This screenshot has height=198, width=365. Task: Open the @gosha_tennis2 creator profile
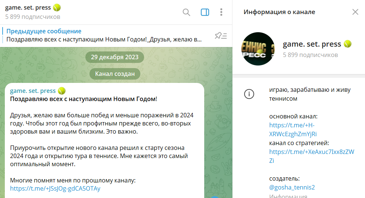(x=292, y=187)
